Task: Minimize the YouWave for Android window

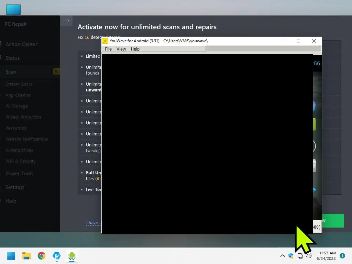Action: [283, 41]
